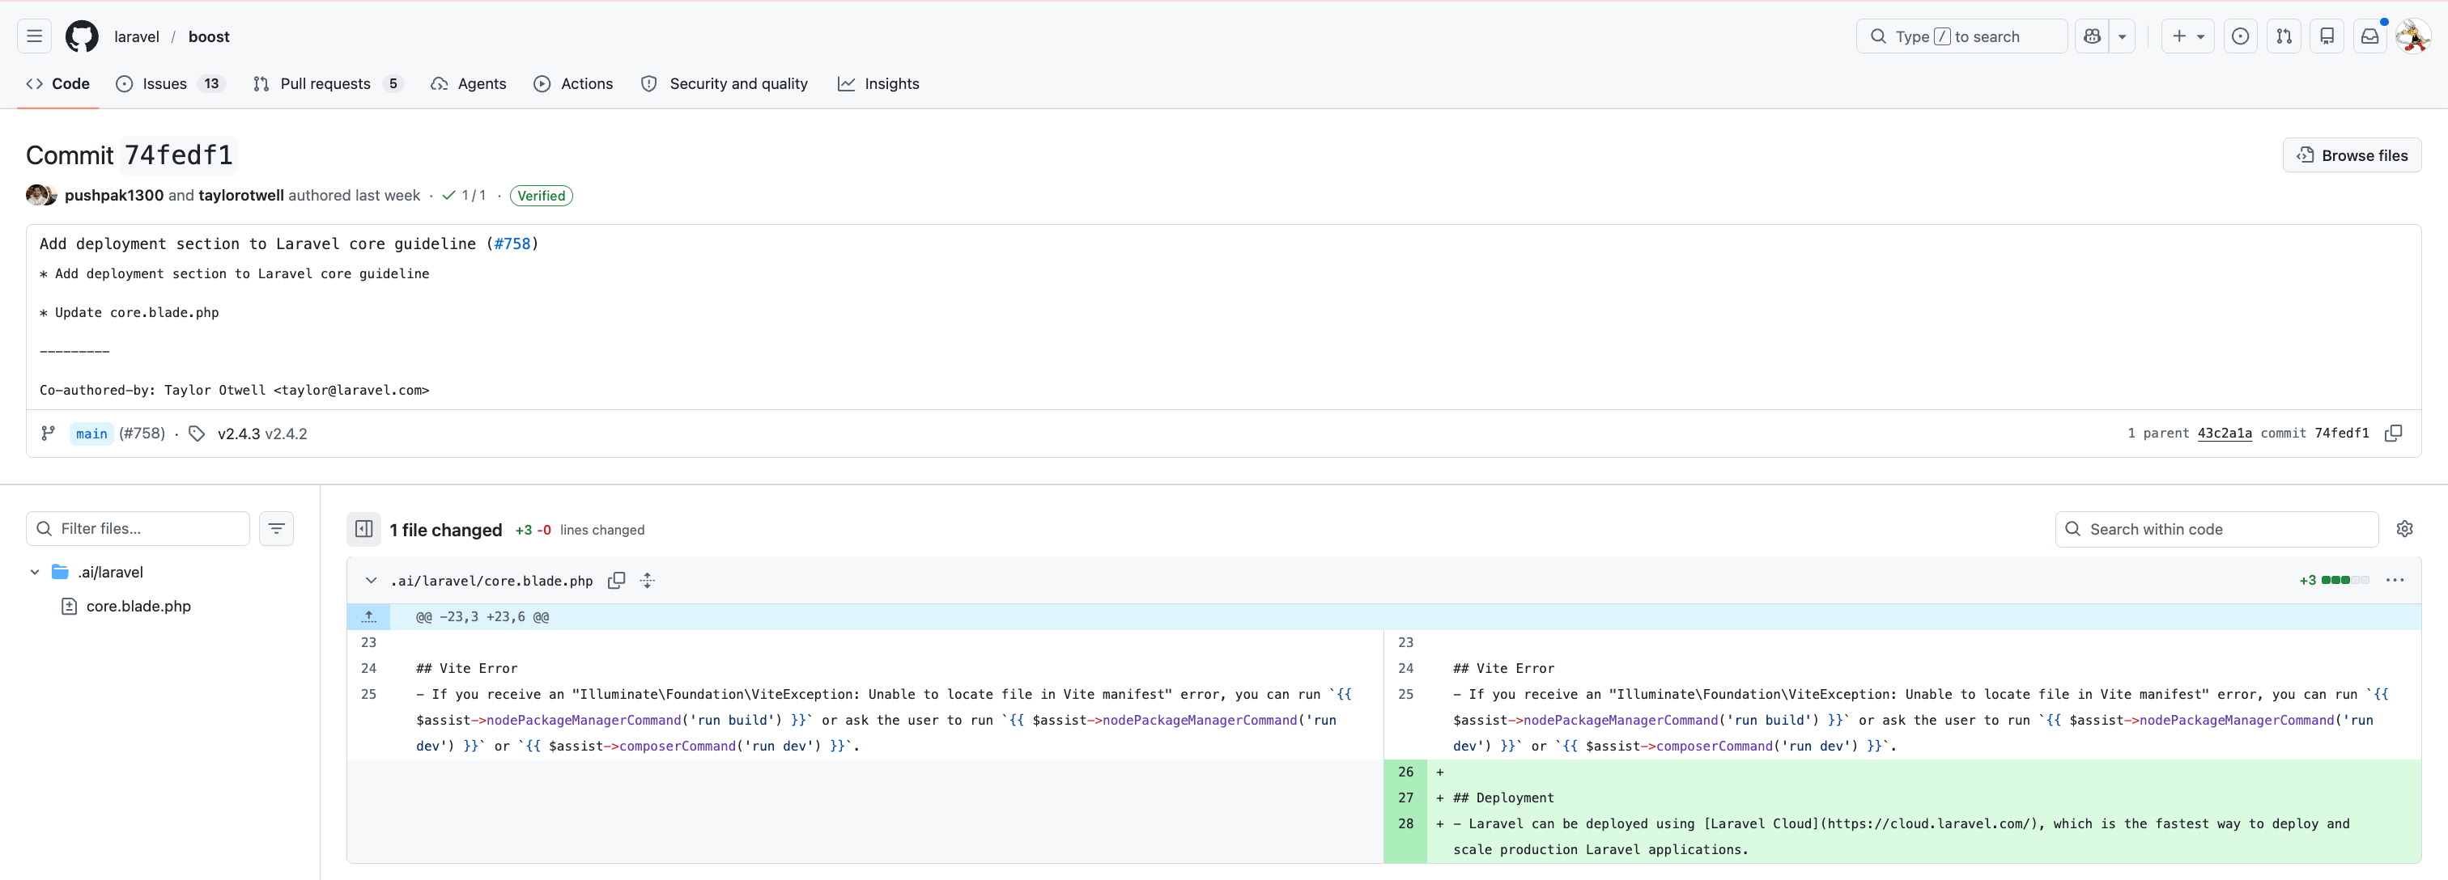
Task: Open the hamburger navigation menu
Action: 34,36
